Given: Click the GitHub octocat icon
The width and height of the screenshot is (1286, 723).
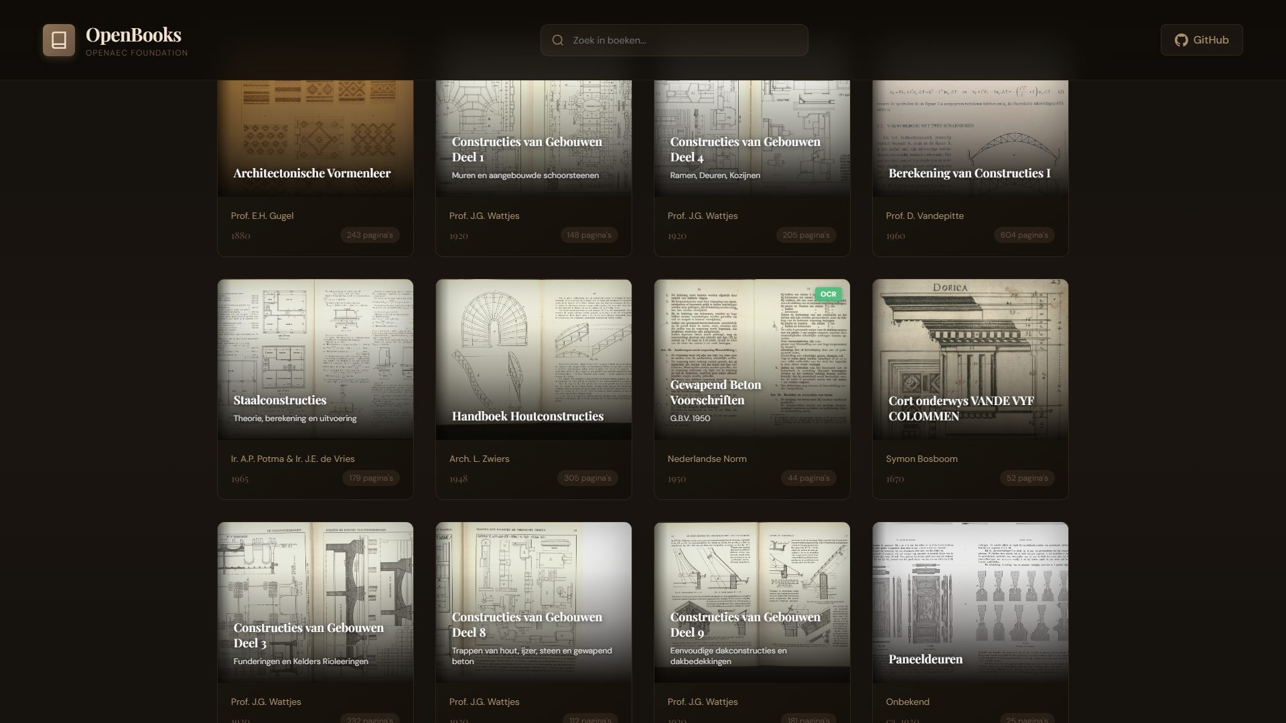Looking at the screenshot, I should [x=1182, y=40].
